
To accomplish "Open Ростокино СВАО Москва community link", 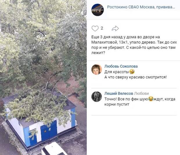I will point(141,7).
